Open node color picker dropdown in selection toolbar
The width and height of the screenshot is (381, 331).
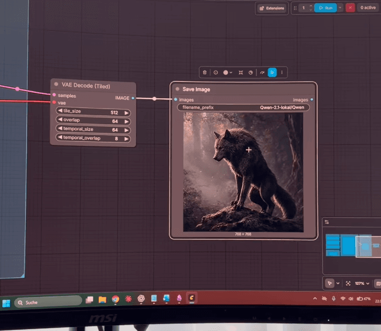coord(228,72)
